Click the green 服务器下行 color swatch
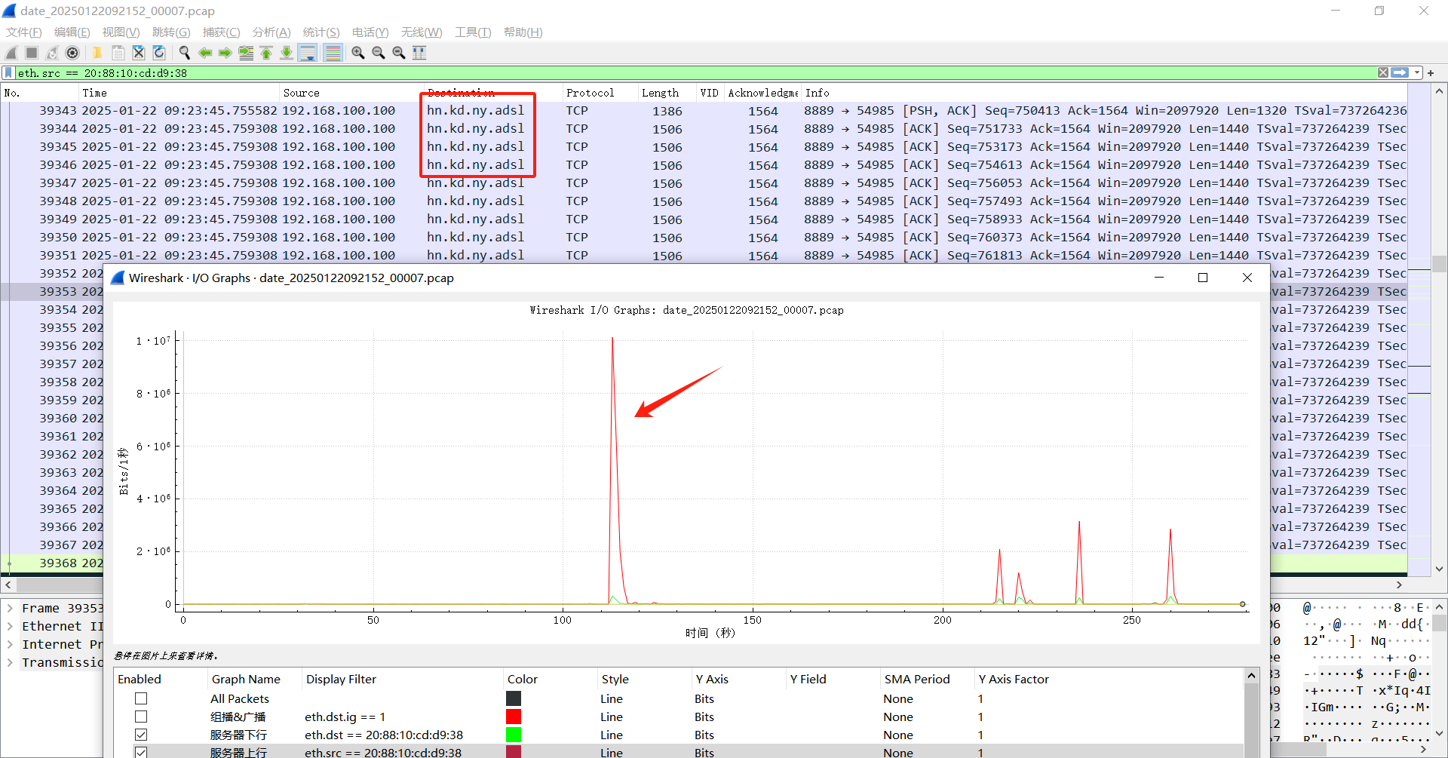 pyautogui.click(x=514, y=735)
